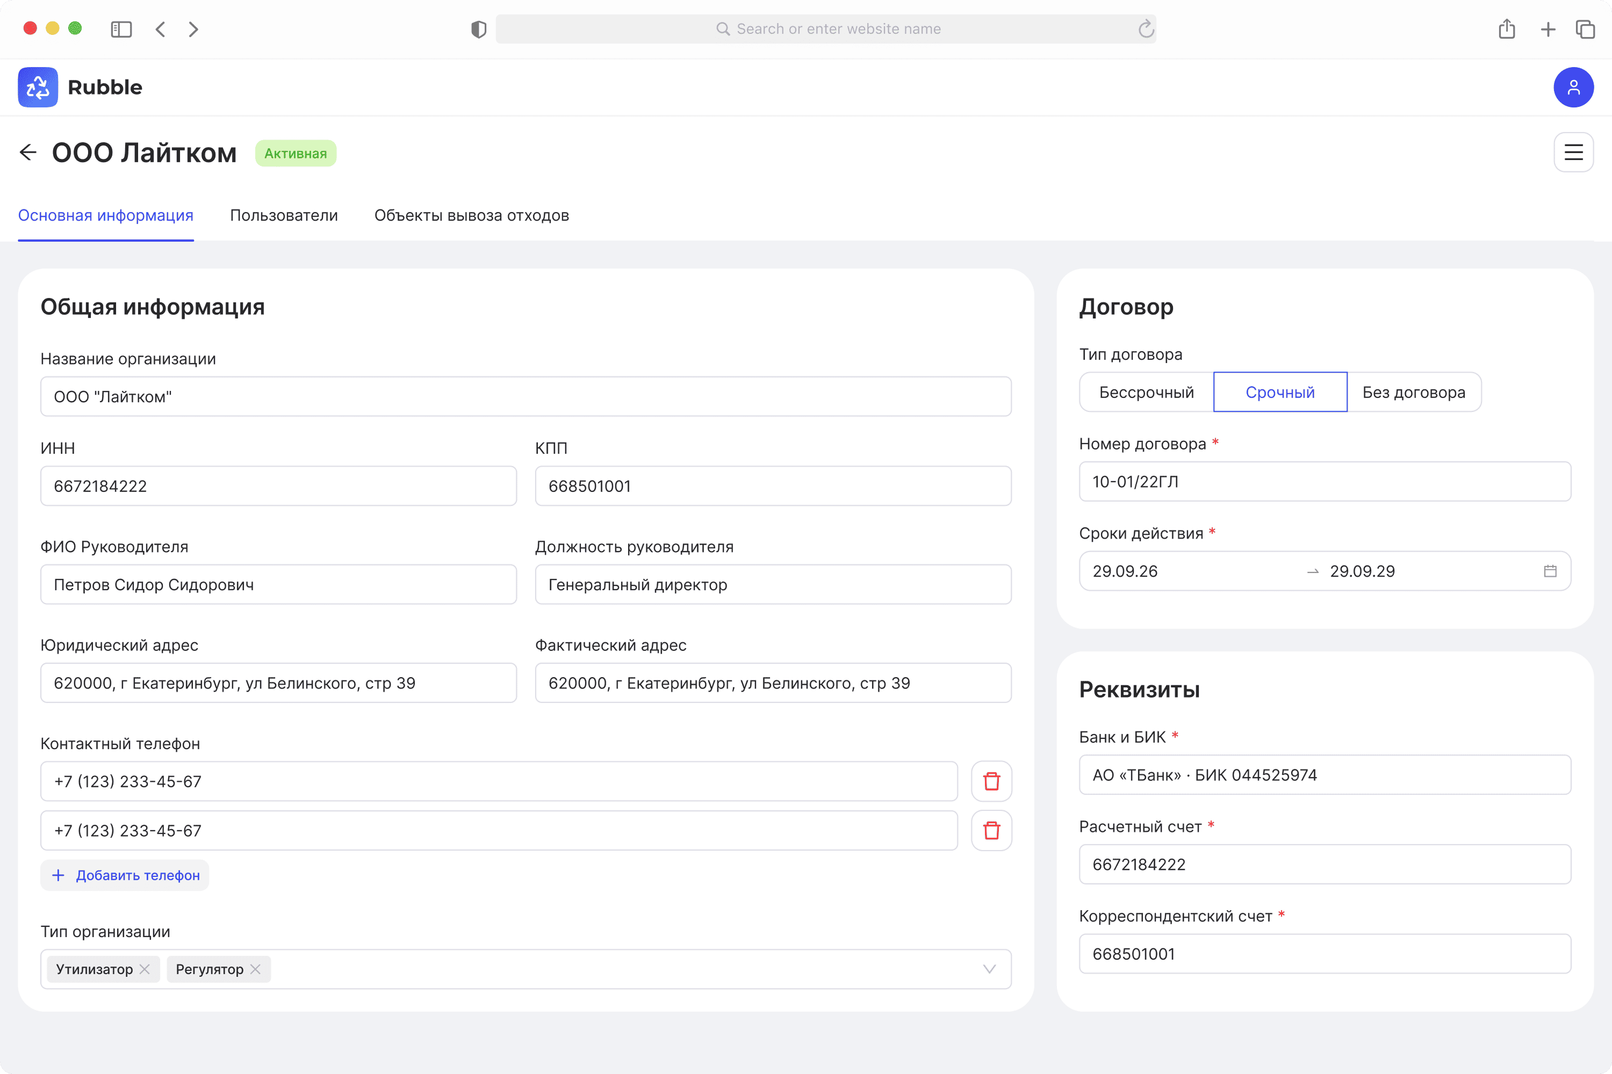The width and height of the screenshot is (1612, 1074).
Task: Click the browser share icon
Action: (x=1507, y=29)
